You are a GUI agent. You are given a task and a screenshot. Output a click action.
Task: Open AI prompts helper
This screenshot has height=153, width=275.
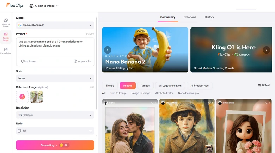82,61
